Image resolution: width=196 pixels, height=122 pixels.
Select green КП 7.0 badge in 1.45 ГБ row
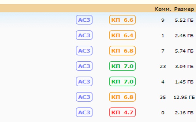click(x=122, y=82)
